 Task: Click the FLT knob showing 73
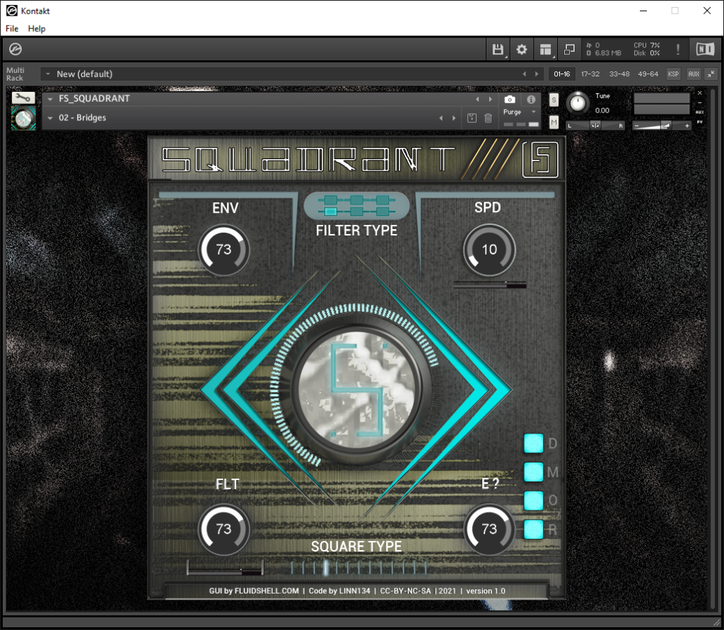pyautogui.click(x=224, y=530)
